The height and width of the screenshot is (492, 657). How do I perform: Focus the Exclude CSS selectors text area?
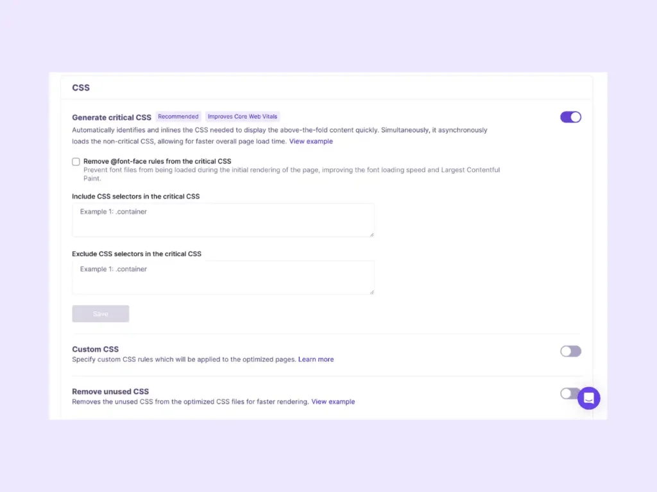[223, 277]
